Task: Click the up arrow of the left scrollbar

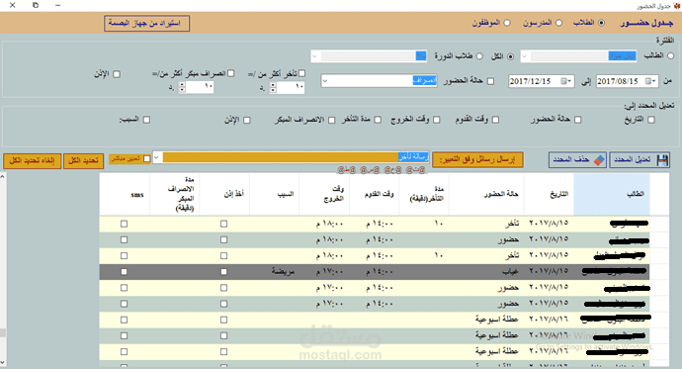Action: [3, 177]
